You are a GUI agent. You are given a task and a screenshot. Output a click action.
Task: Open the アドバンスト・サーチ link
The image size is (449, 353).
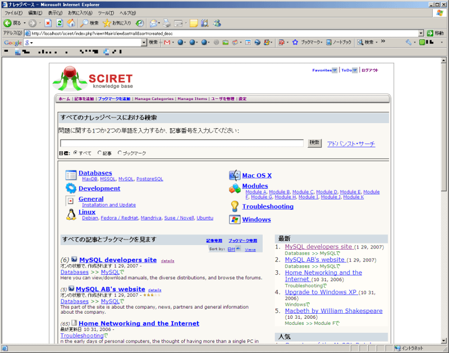(x=351, y=144)
